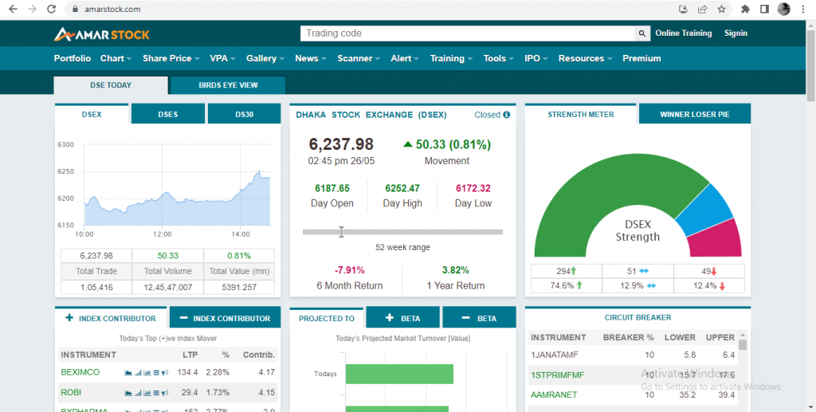Open the ROBI instrument link

point(71,393)
